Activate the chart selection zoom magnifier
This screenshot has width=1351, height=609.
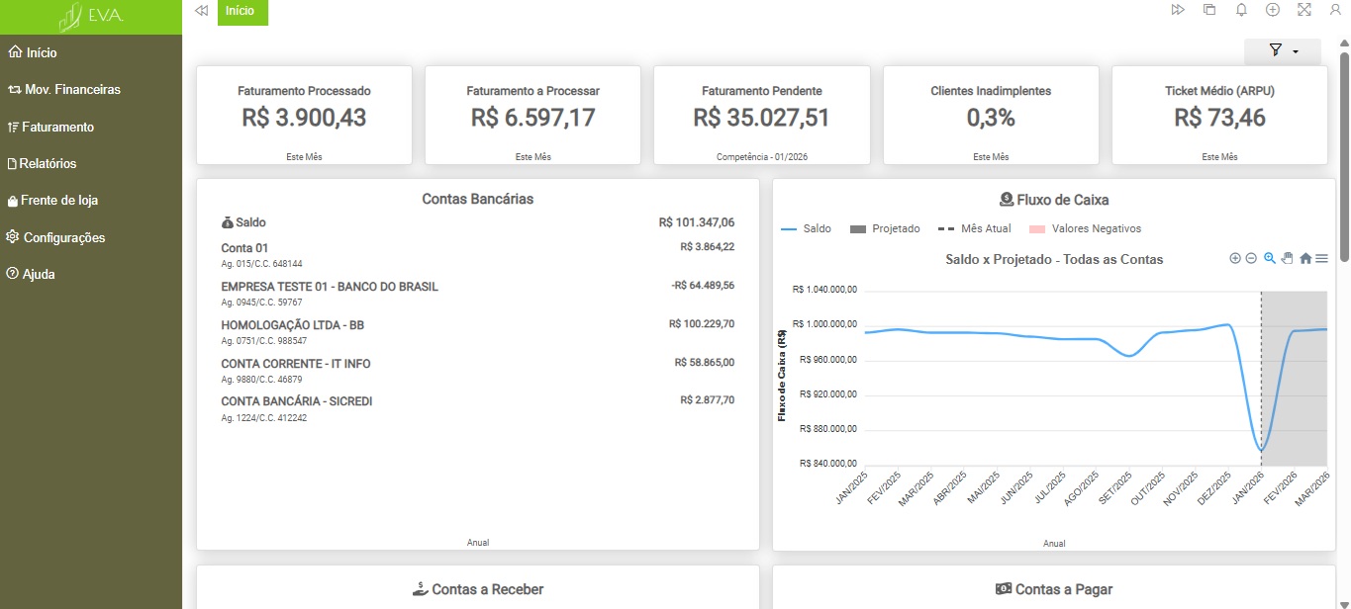(x=1270, y=258)
